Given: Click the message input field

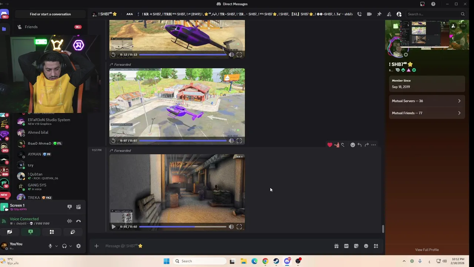Looking at the screenshot, I should pos(217,246).
